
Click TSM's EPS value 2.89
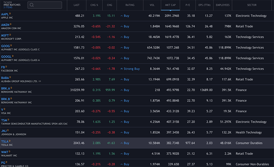pyautogui.click(x=209, y=122)
